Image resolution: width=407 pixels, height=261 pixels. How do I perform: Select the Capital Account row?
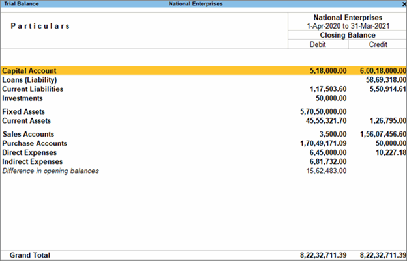coord(38,70)
